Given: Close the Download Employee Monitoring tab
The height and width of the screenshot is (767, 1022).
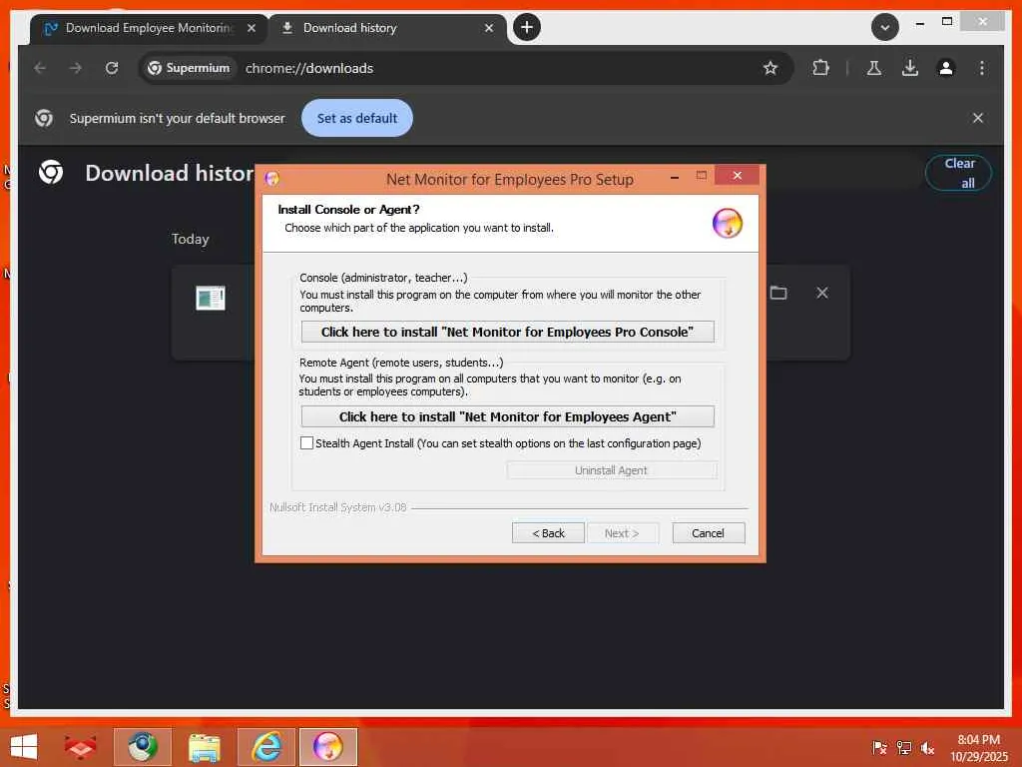Looking at the screenshot, I should pyautogui.click(x=252, y=28).
